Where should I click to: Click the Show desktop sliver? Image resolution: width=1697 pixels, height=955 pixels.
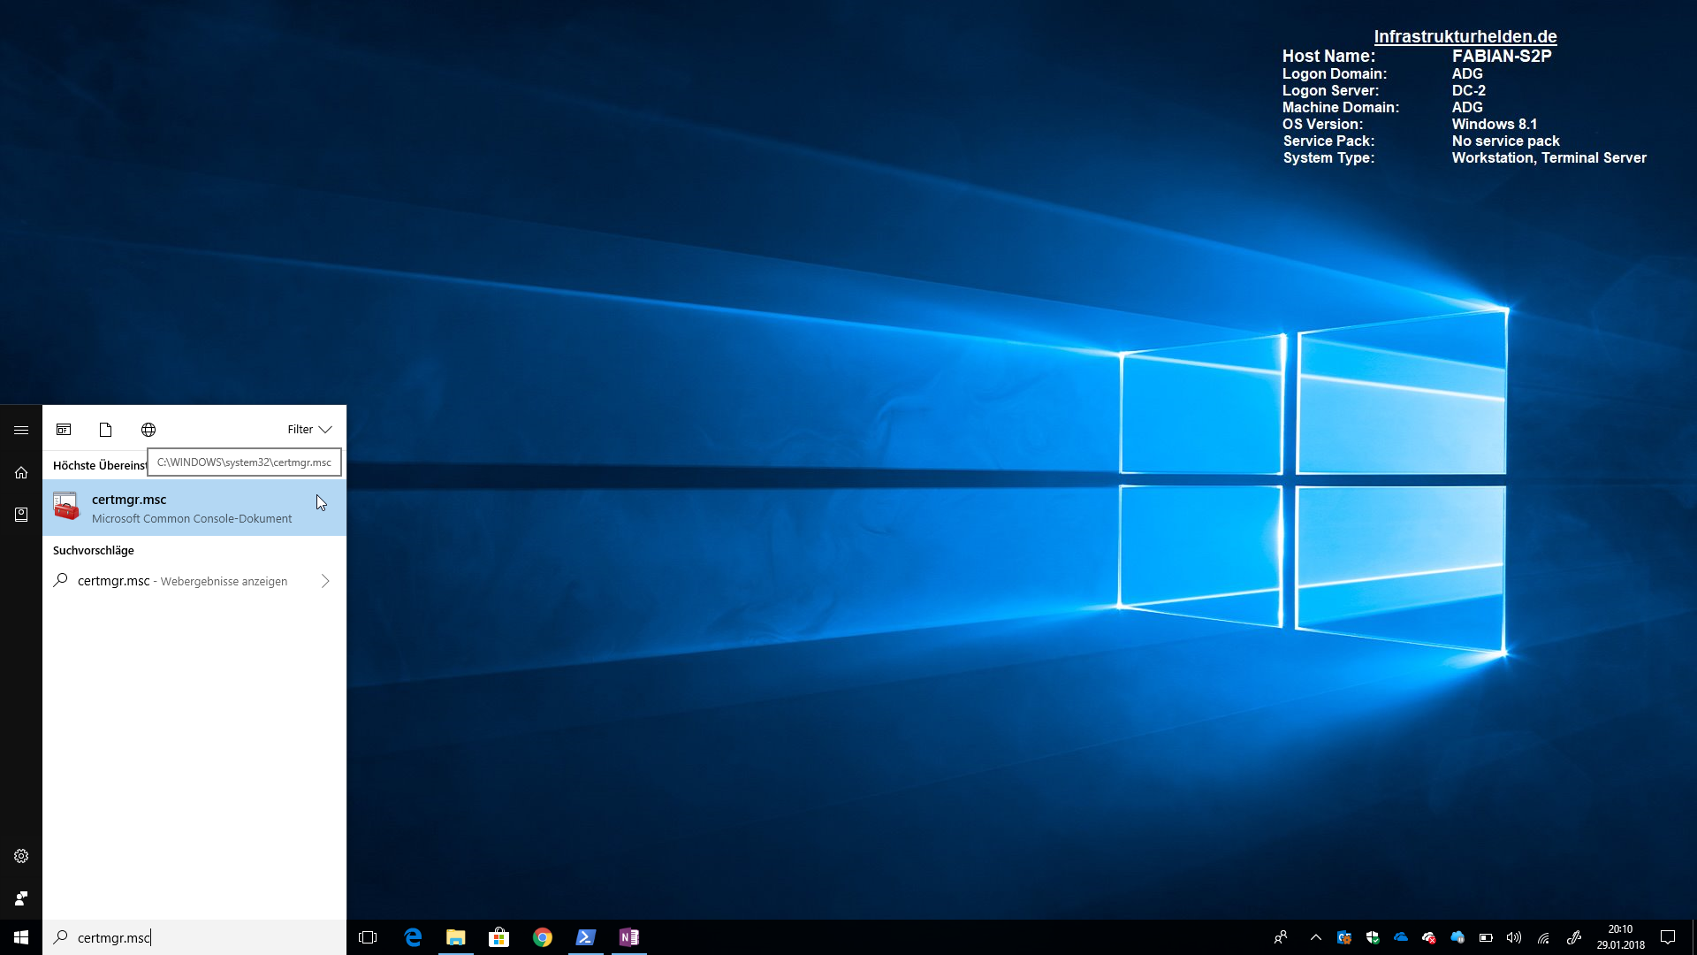[x=1693, y=937]
